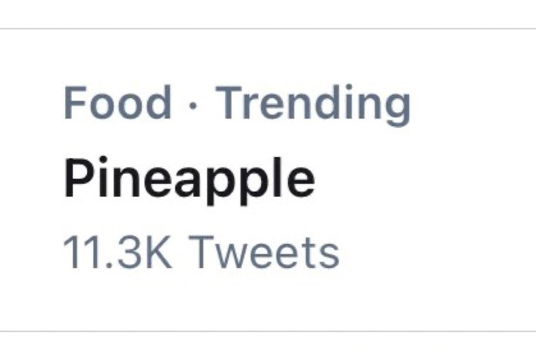Select the Trending label text
This screenshot has height=360, width=536.
[313, 104]
